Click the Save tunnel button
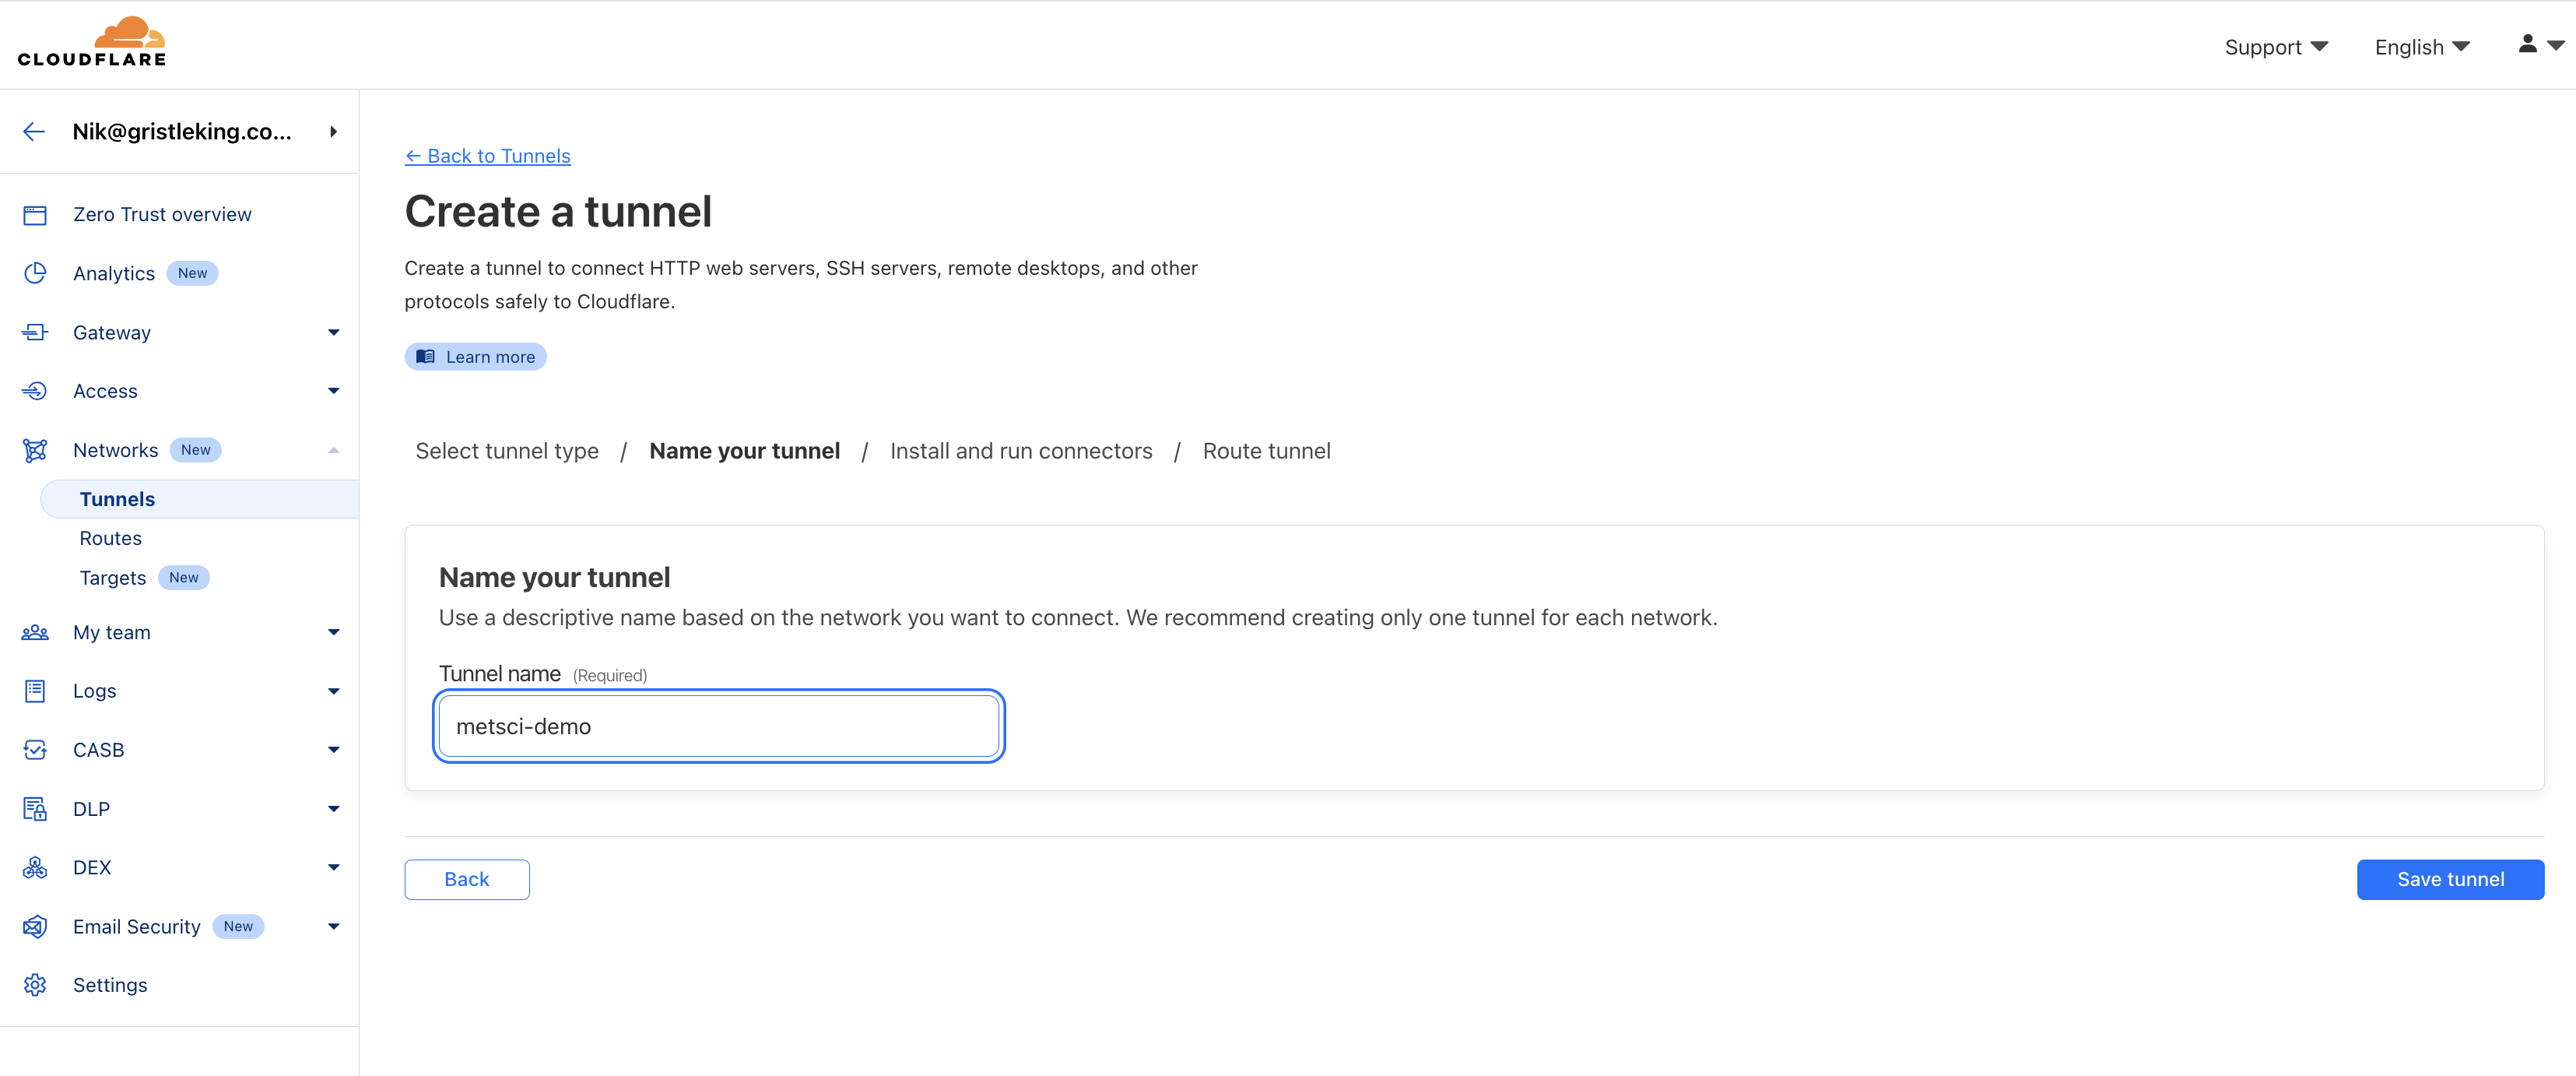This screenshot has width=2576, height=1076. [2450, 879]
